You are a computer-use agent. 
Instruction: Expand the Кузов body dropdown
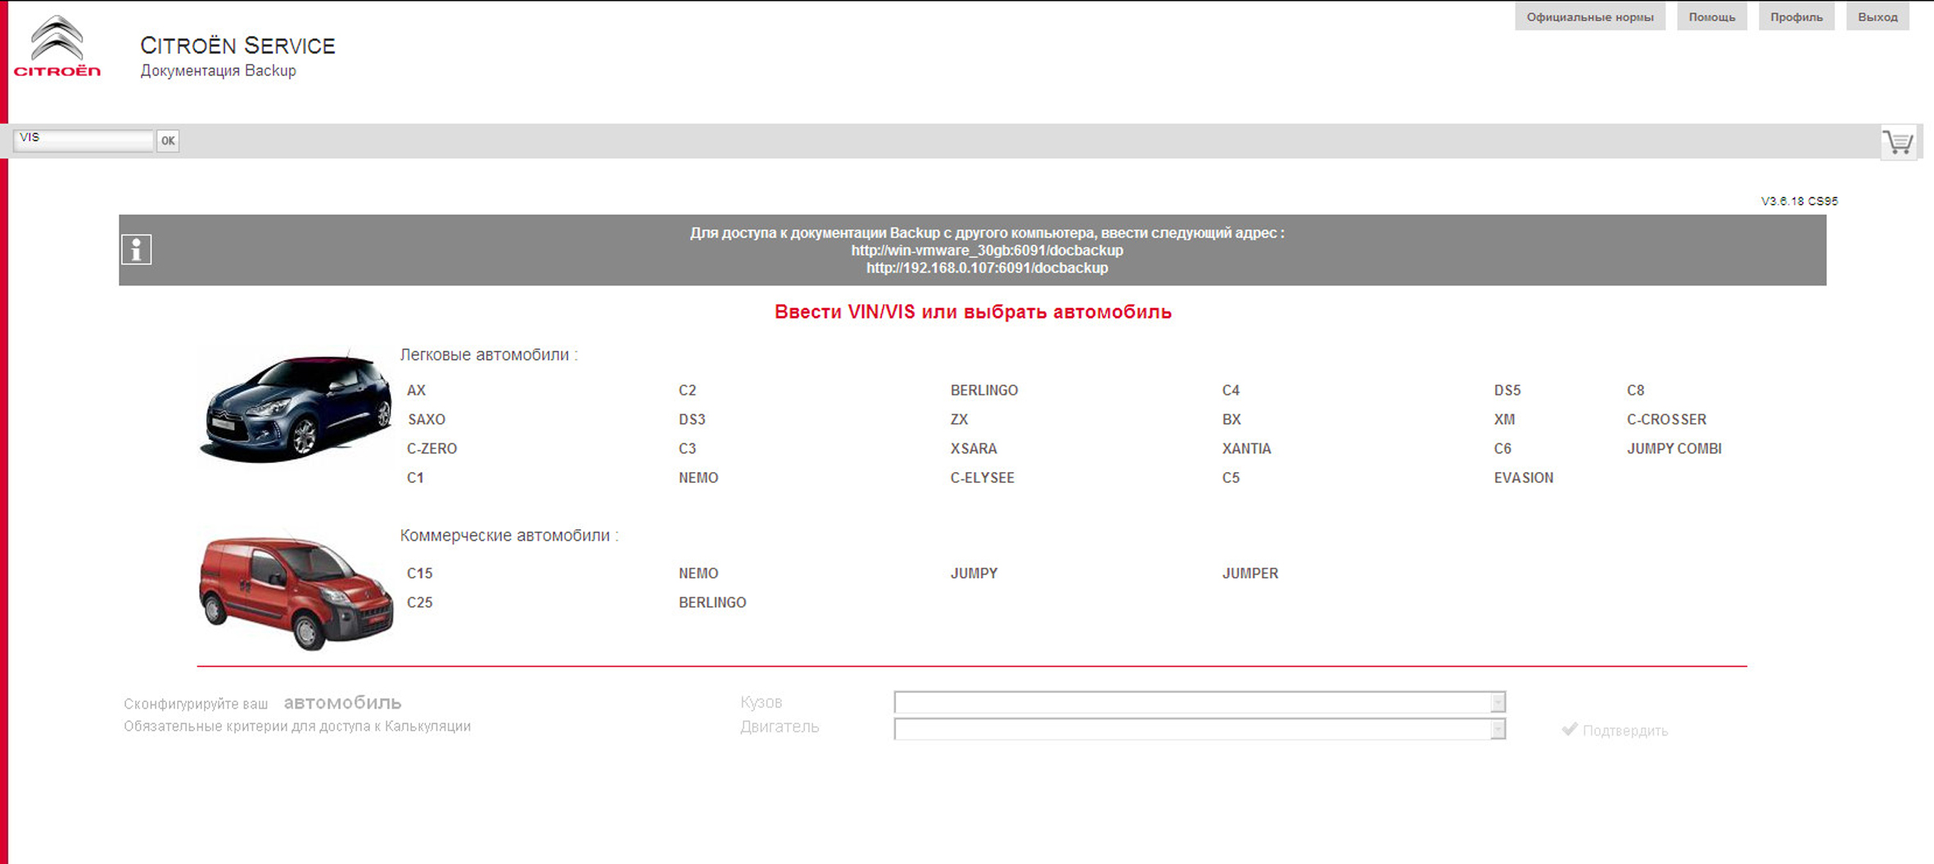1200,702
